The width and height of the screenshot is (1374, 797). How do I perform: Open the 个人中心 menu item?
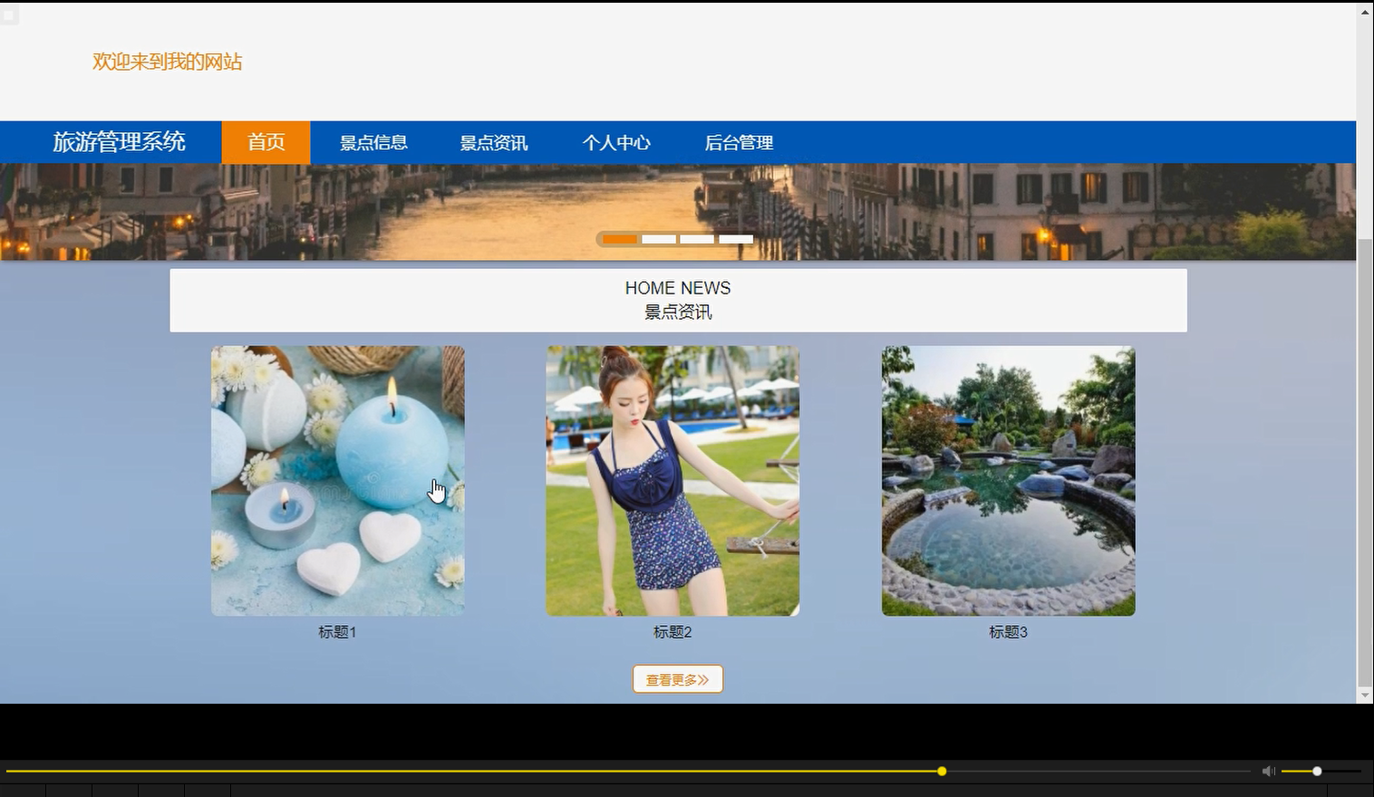click(x=616, y=142)
